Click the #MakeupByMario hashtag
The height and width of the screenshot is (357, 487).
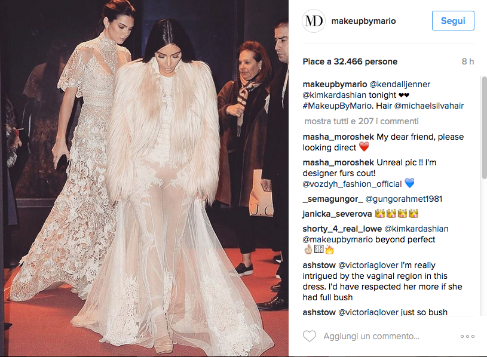[337, 106]
